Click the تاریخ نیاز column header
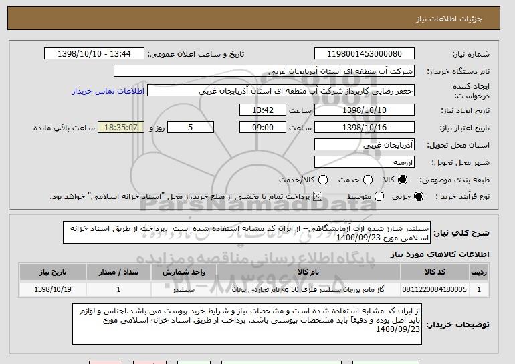Image resolution: width=515 pixels, height=364 pixels. click(53, 272)
